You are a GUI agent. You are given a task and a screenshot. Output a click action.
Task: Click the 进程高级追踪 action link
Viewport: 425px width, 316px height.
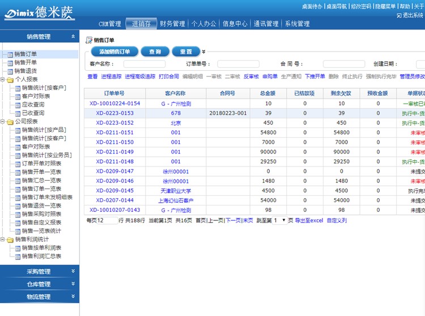(x=140, y=76)
